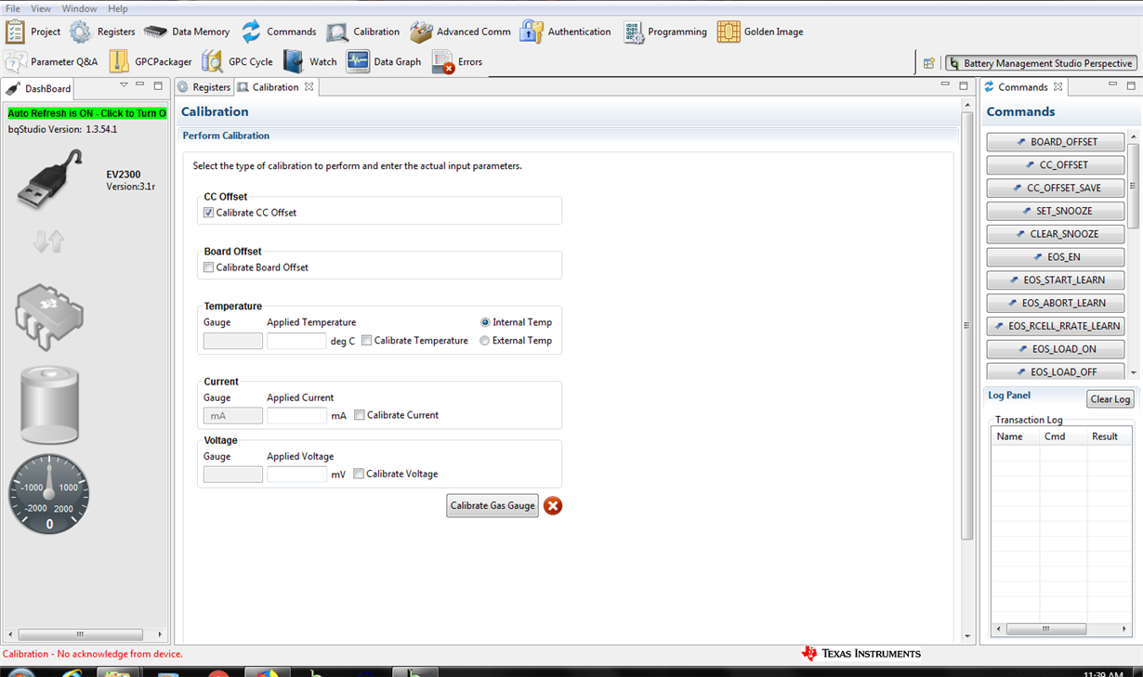Click the current meter dial in DashBoard
This screenshot has height=677, width=1143.
tap(49, 494)
